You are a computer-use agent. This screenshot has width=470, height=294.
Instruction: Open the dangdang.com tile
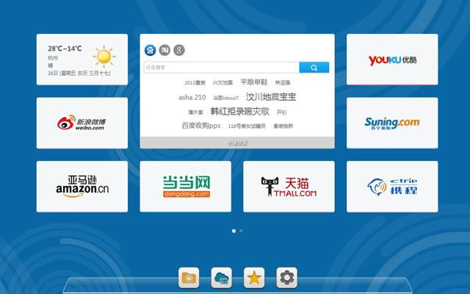click(x=186, y=187)
